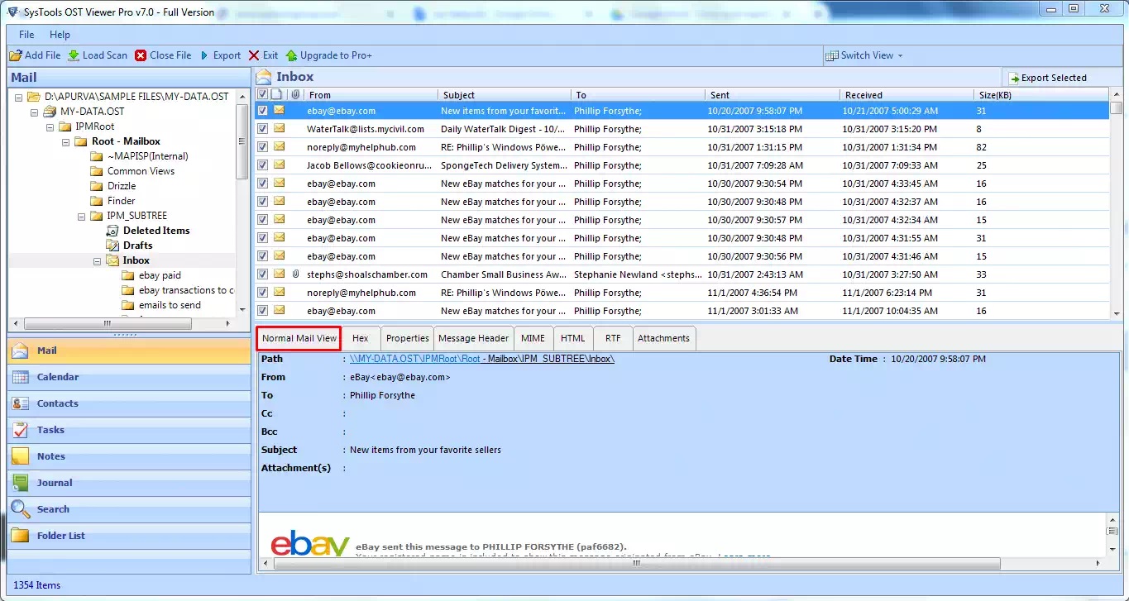Sort emails by the From column header
Viewport: 1129px width, 601px height.
[x=371, y=95]
